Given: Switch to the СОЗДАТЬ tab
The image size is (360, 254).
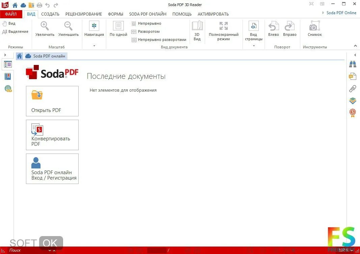Looking at the screenshot, I should (x=50, y=14).
